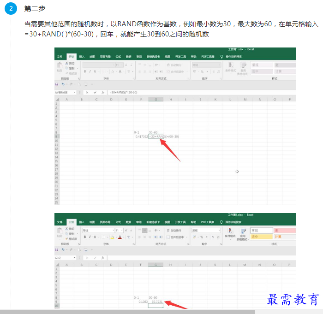Viewport: 323px width, 314px height.
Task: Toggle the middle-align button in second screenshot's alignment group
Action: 145,231
